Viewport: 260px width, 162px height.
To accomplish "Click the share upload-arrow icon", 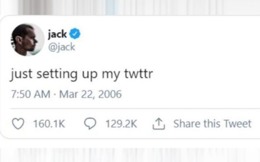I will coord(159,123).
